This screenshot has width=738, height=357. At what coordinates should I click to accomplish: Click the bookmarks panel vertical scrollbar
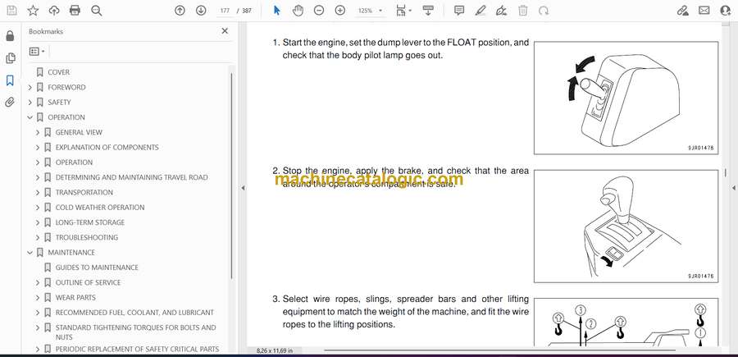click(231, 174)
